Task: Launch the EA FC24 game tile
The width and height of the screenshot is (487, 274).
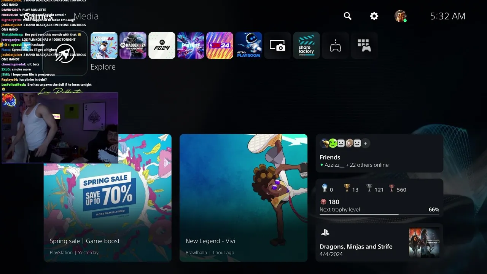Action: [162, 45]
